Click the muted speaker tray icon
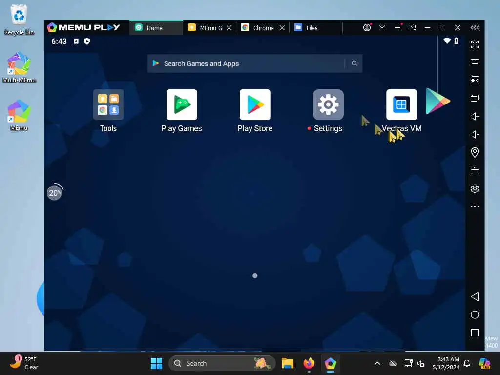Screen dimensions: 500x375 [x=421, y=363]
